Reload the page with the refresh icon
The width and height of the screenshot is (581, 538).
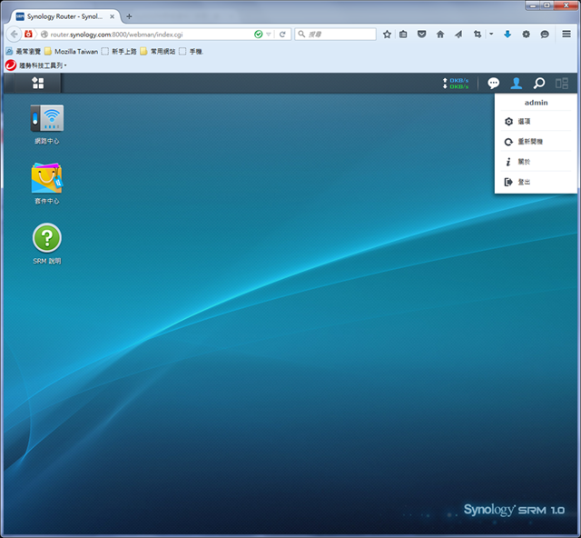click(x=282, y=35)
